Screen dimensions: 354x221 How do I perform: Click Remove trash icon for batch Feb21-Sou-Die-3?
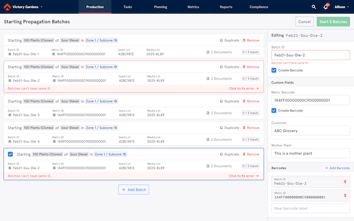[x=244, y=101]
